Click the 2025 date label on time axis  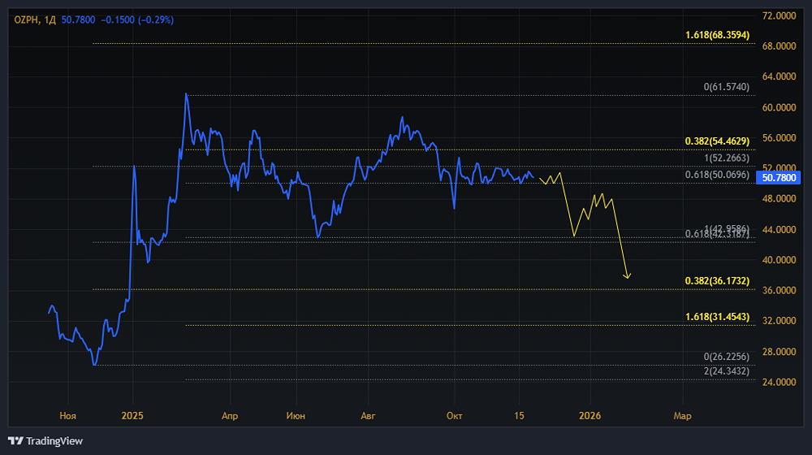[132, 416]
